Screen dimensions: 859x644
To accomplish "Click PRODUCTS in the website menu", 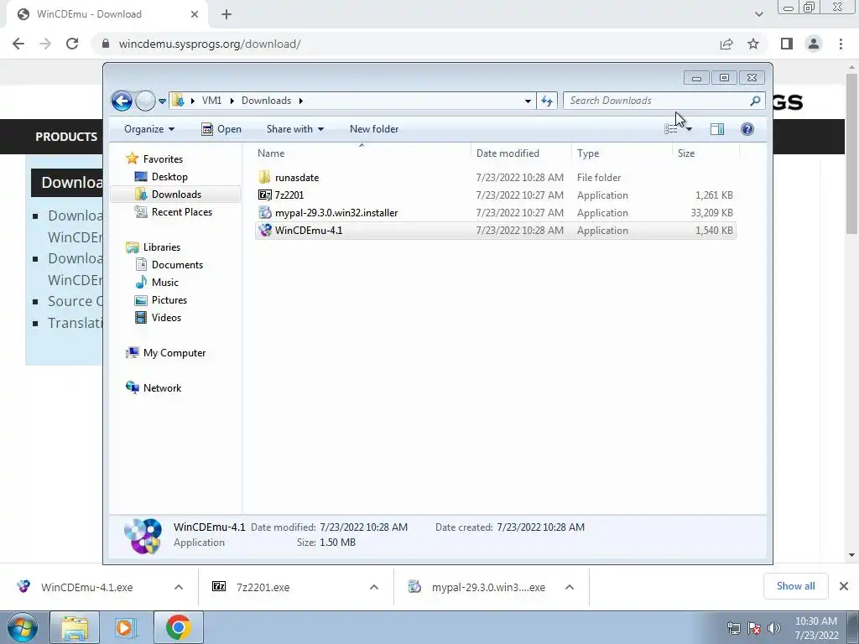I will coord(66,137).
